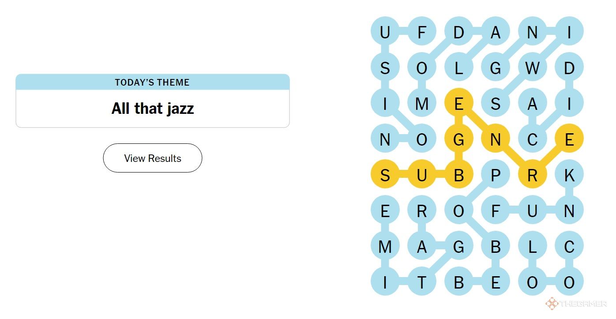The width and height of the screenshot is (616, 319).
Task: Click TheGamer watermark logo
Action: [x=576, y=304]
